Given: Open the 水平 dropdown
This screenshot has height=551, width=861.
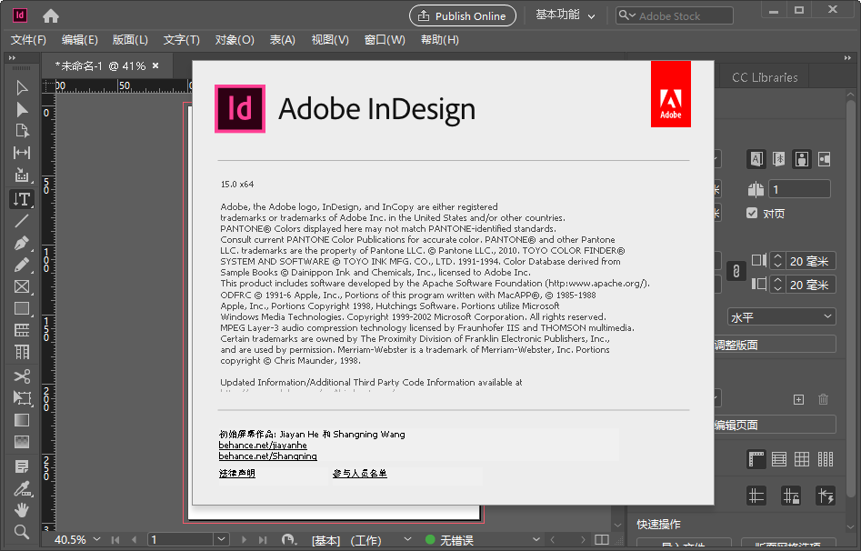Looking at the screenshot, I should 780,316.
